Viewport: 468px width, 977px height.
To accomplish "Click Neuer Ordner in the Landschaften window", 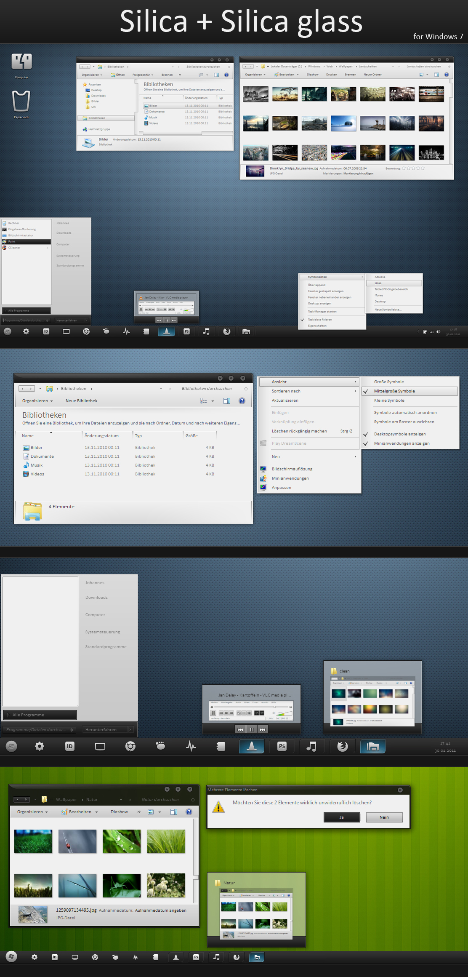I will (x=372, y=75).
